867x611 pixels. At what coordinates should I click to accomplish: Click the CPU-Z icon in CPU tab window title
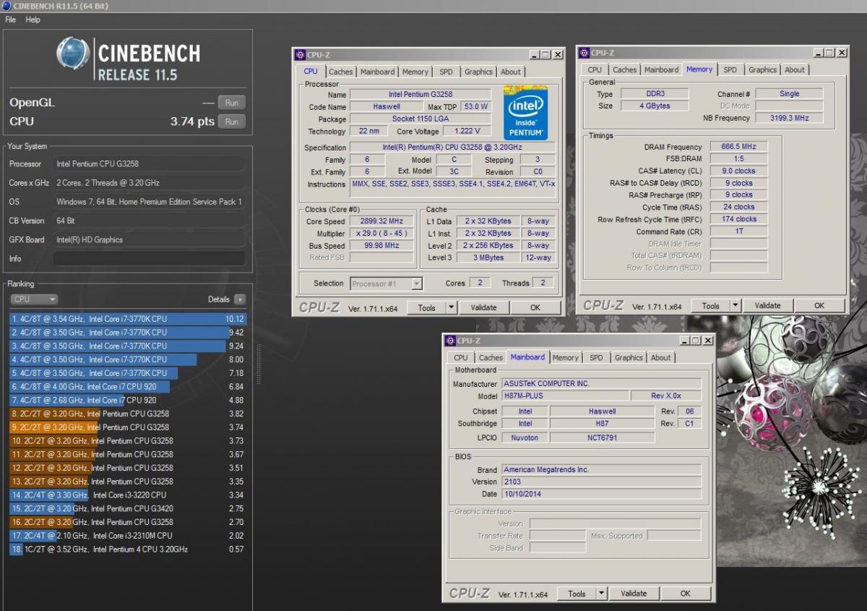(301, 55)
